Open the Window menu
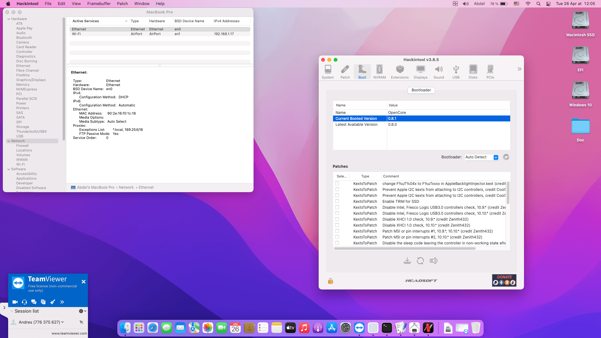Viewport: 601px width, 338px height. coord(142,4)
